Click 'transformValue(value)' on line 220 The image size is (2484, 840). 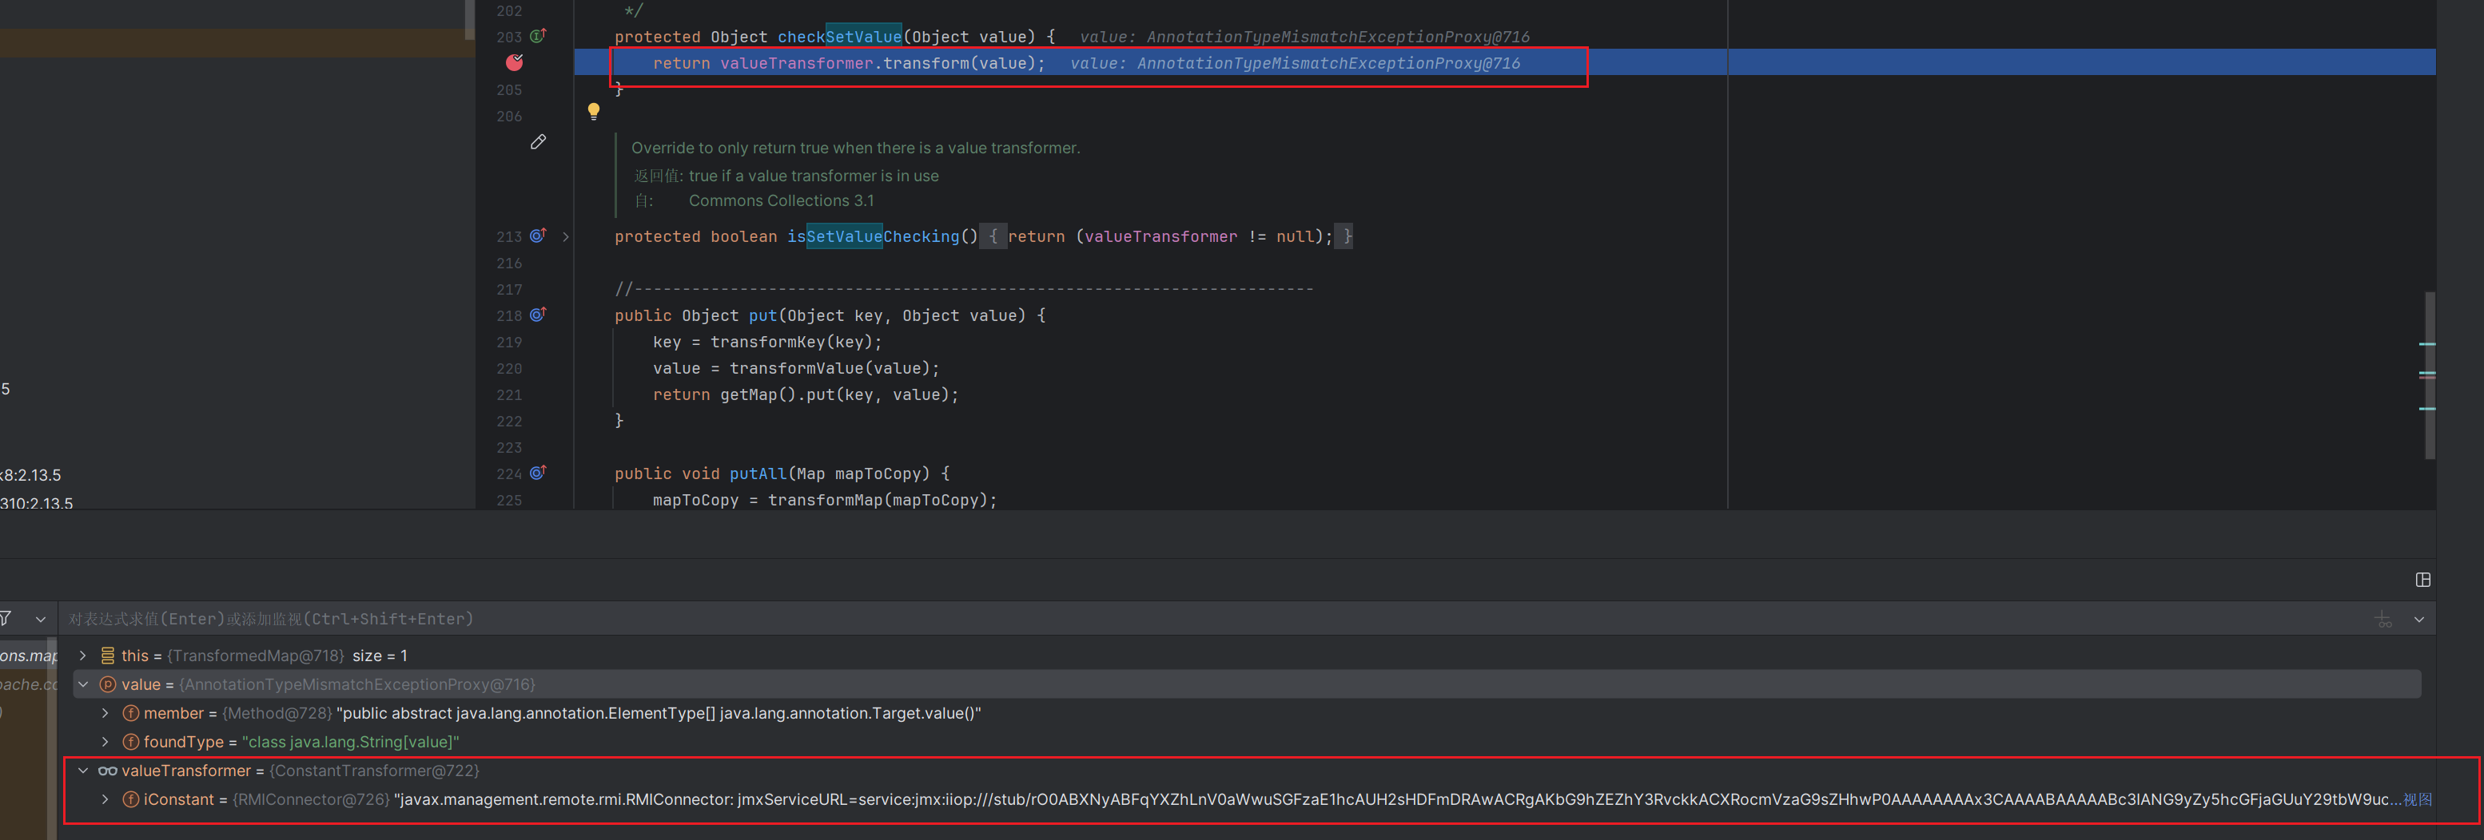pyautogui.click(x=830, y=368)
